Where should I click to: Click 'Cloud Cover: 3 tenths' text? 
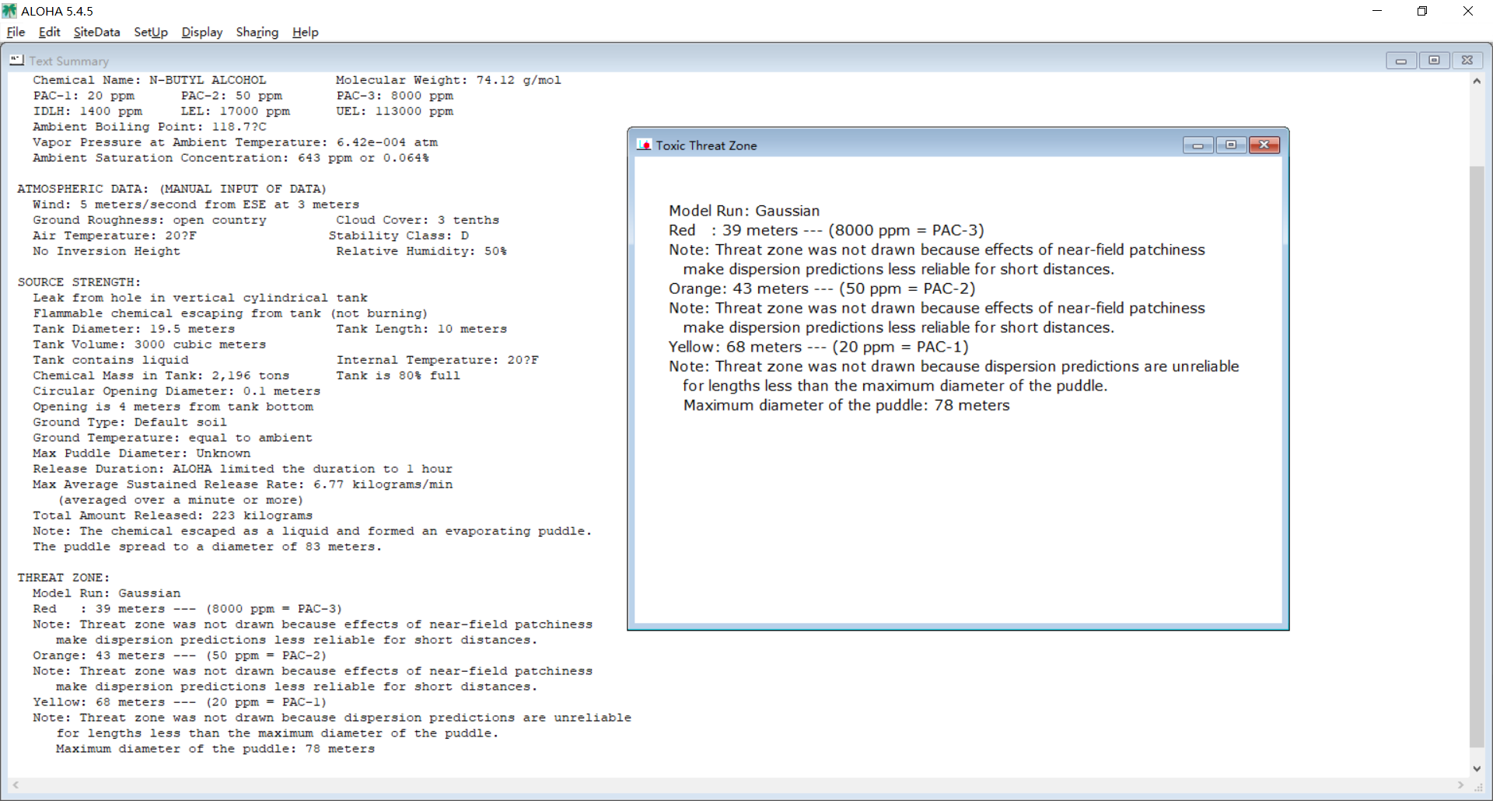click(418, 220)
